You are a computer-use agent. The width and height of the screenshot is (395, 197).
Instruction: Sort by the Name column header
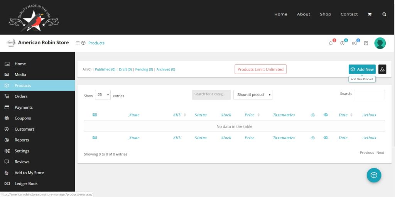pyautogui.click(x=134, y=115)
